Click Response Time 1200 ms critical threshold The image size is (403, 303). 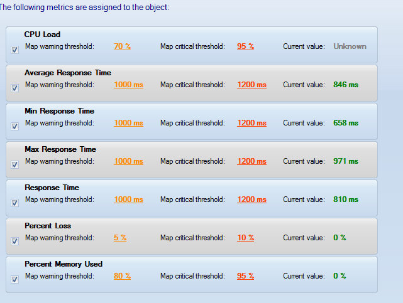(x=251, y=199)
